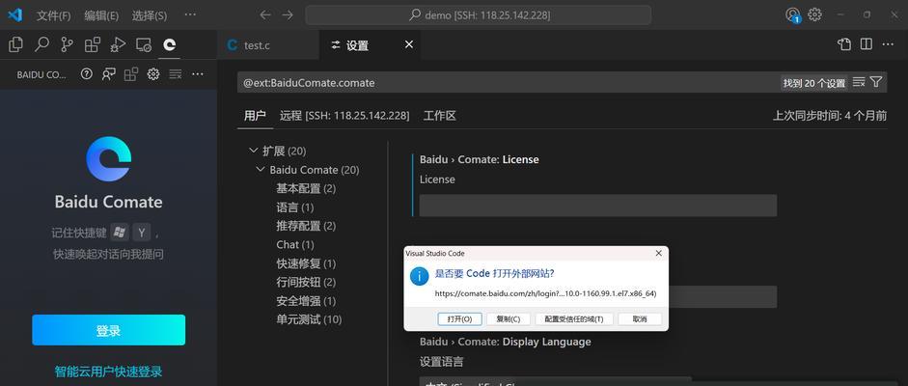
Task: Open the Extensions view icon
Action: tap(93, 44)
